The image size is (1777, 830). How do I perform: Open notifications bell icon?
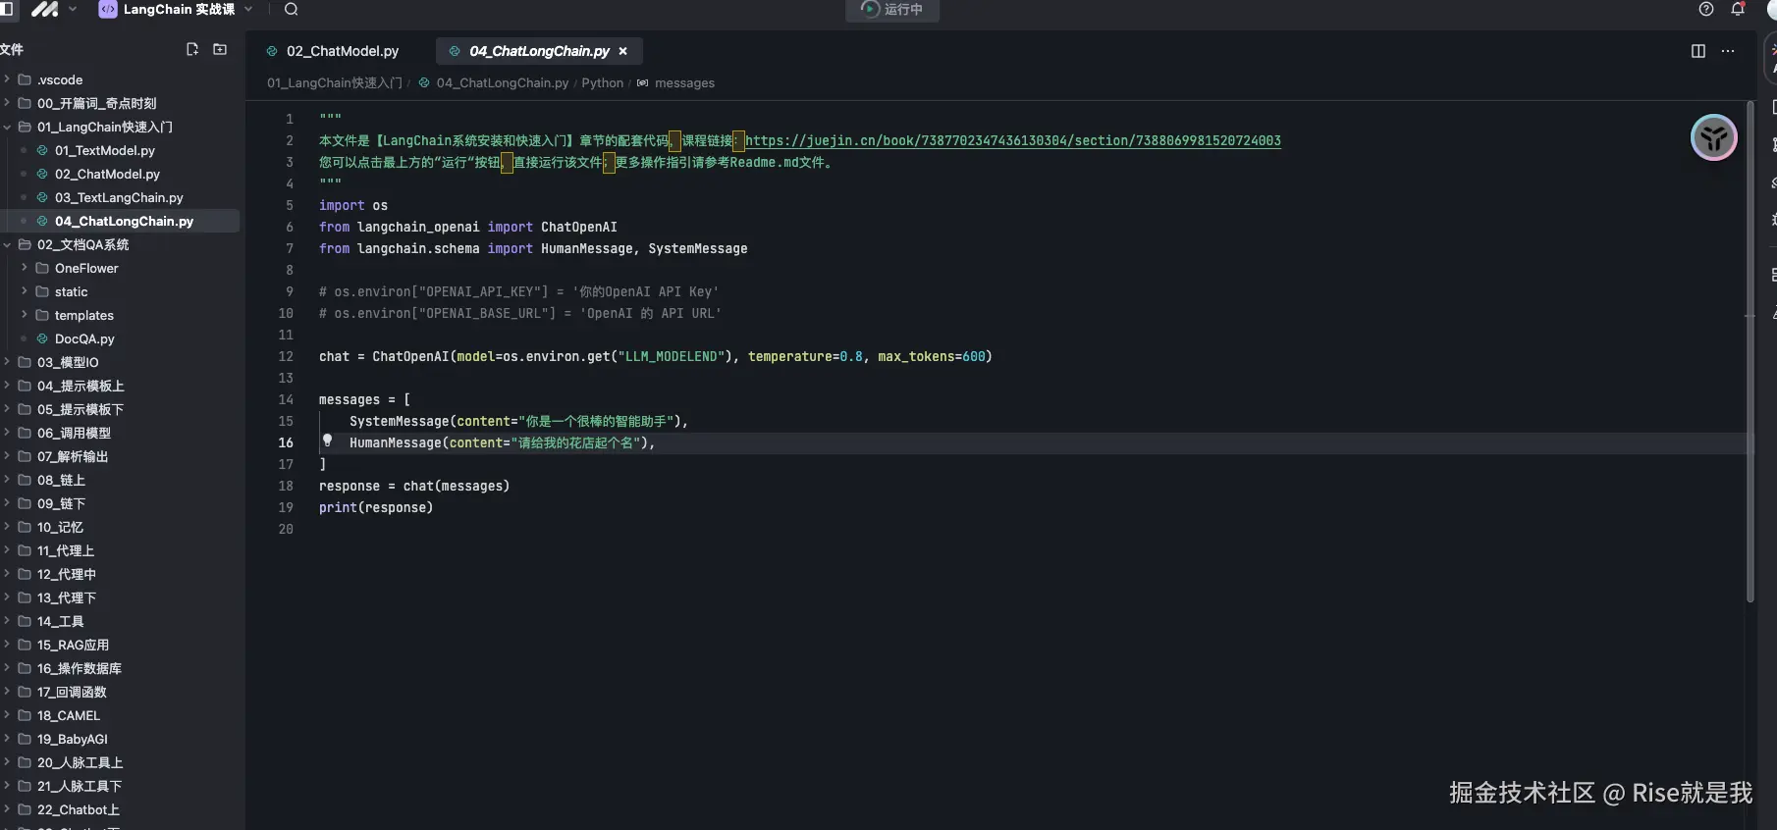point(1738,9)
